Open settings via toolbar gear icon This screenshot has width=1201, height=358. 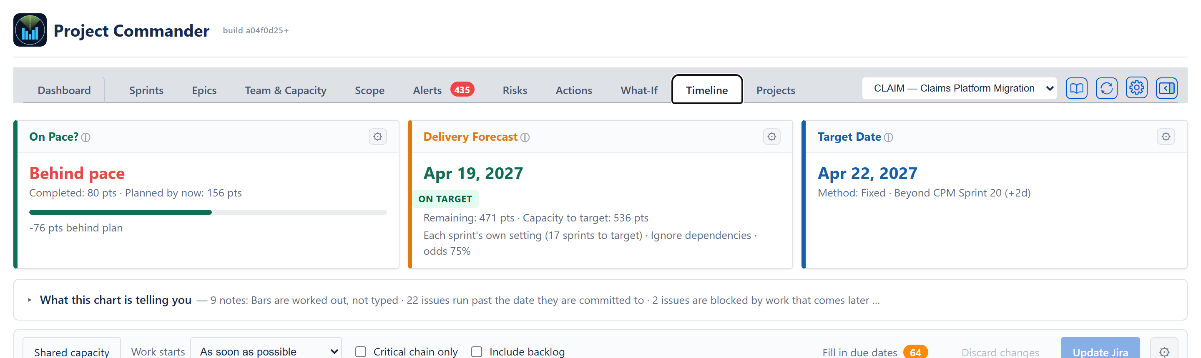tap(1137, 88)
